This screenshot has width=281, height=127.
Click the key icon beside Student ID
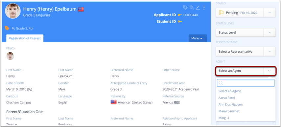click(180, 22)
